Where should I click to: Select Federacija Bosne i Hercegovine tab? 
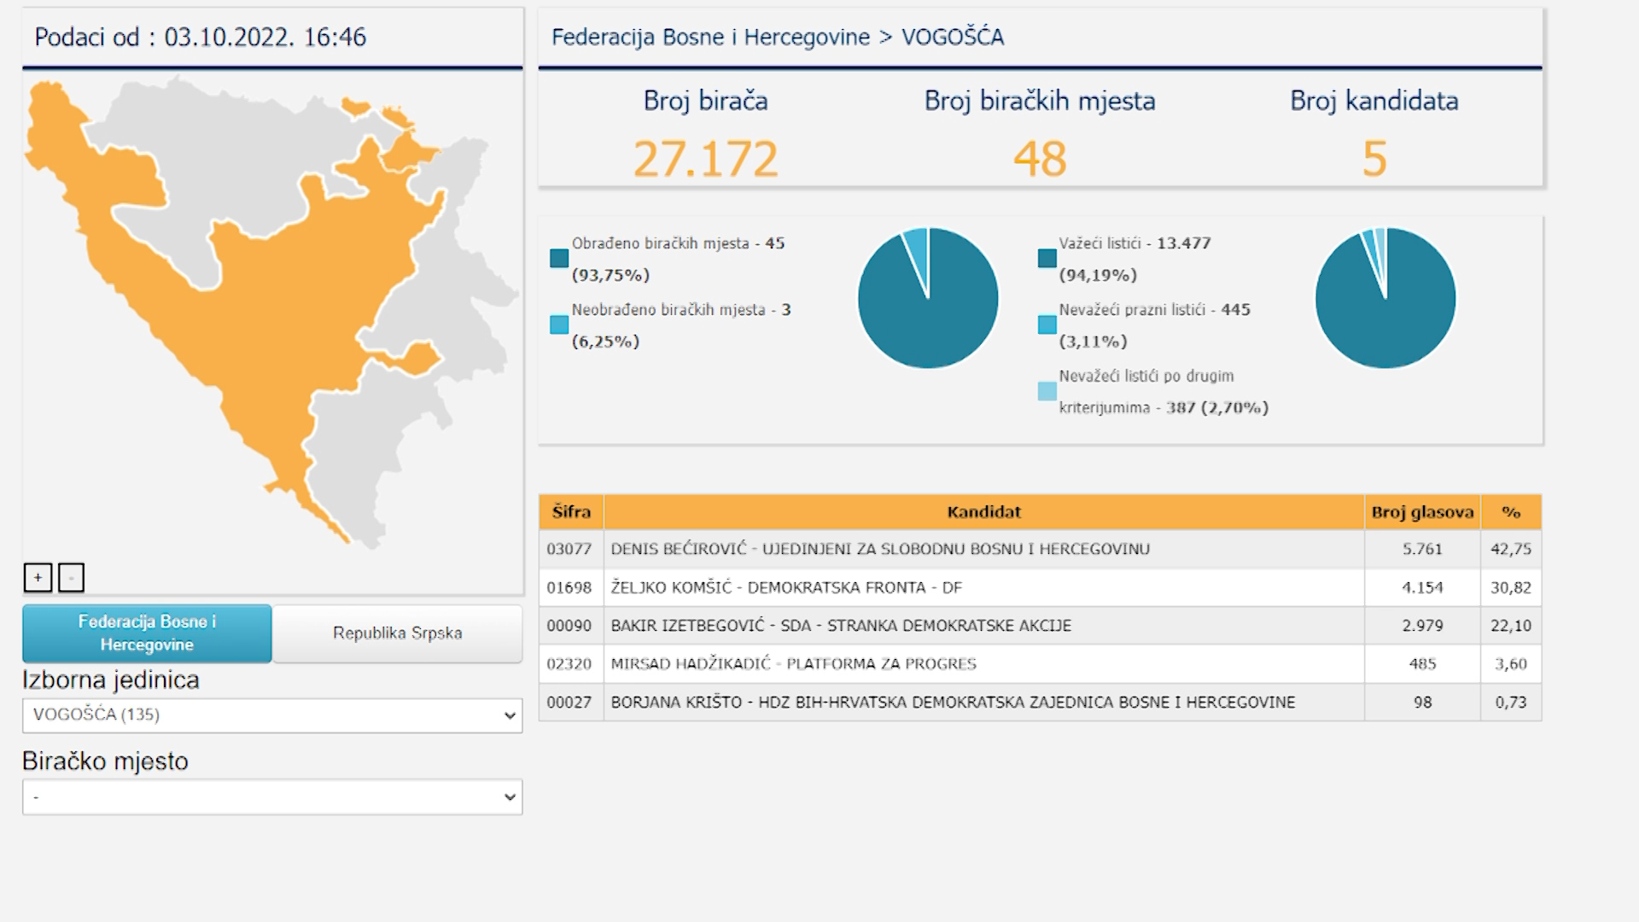(147, 633)
